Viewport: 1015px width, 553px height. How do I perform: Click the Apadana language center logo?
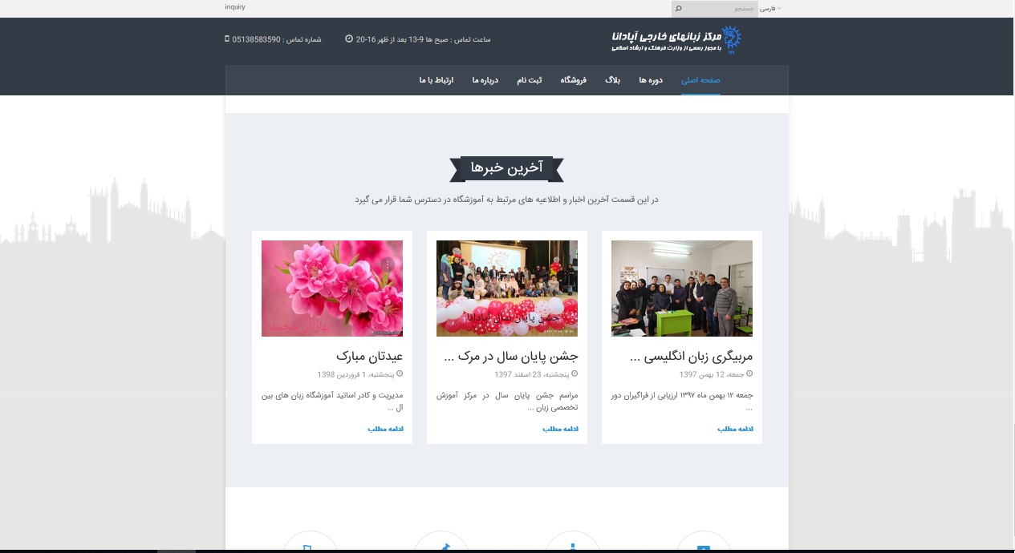677,39
